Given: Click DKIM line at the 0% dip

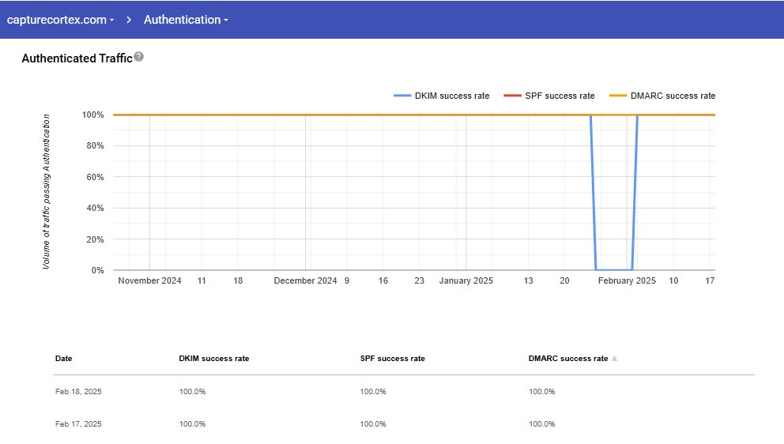Looking at the screenshot, I should [x=614, y=270].
